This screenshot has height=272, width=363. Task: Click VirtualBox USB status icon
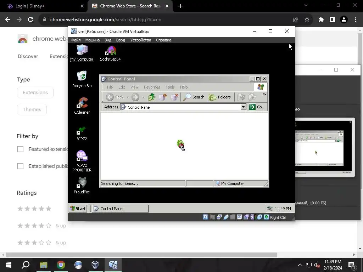pyautogui.click(x=226, y=217)
